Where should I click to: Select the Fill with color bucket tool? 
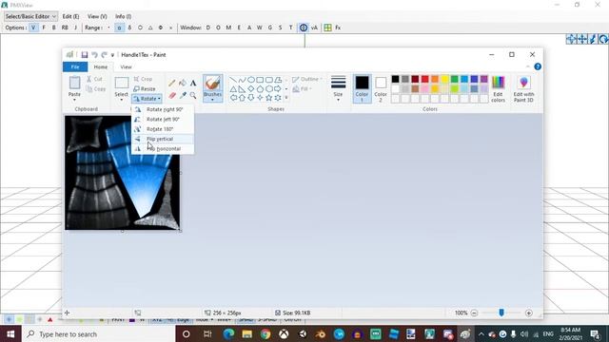point(183,83)
